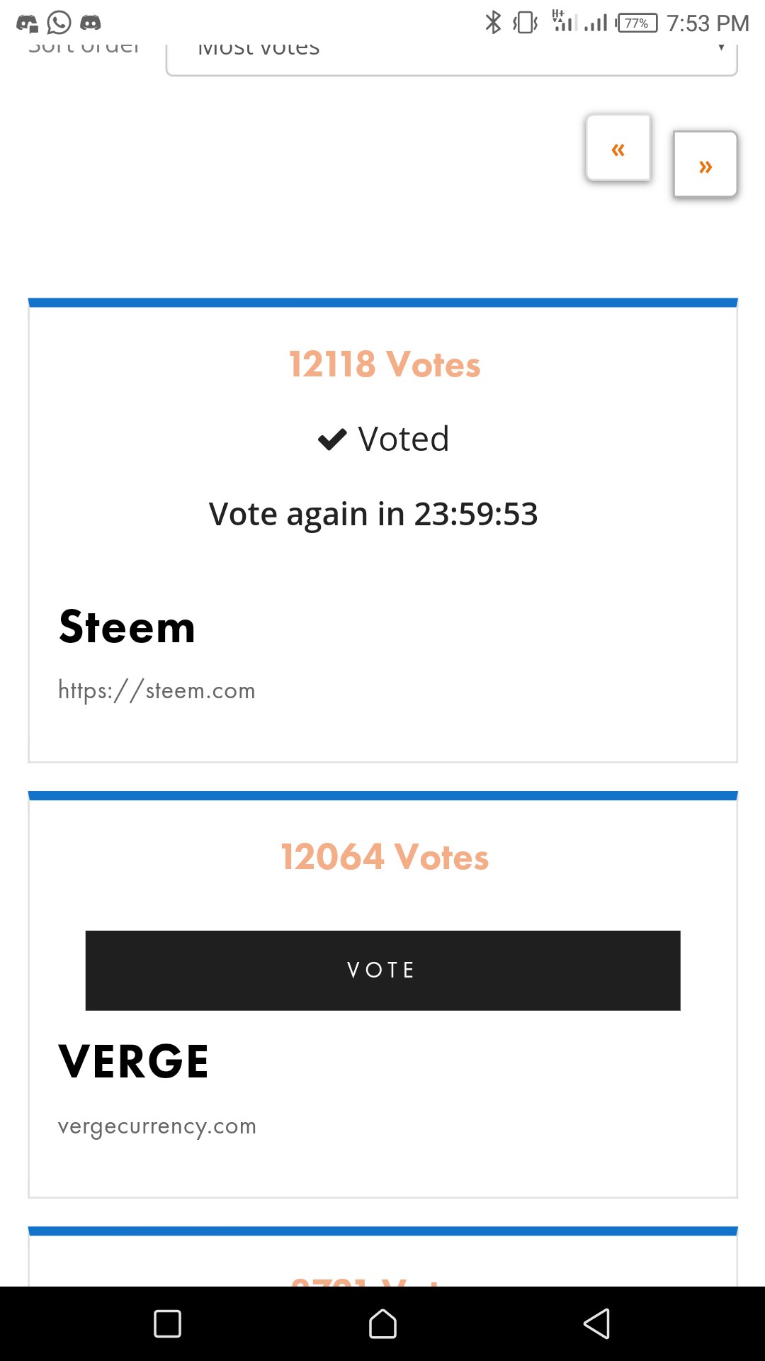The height and width of the screenshot is (1361, 765).
Task: Tap the WhatsApp notification icon
Action: pos(59,23)
